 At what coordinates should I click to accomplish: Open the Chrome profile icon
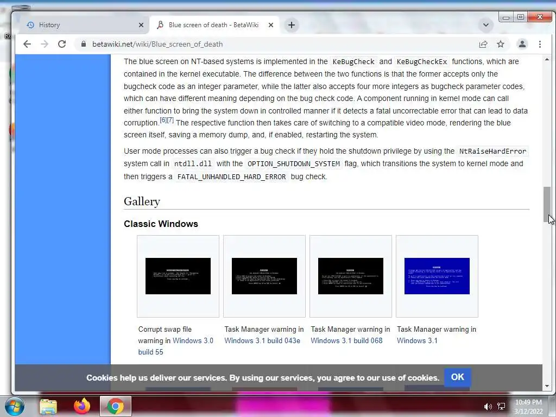[x=522, y=44]
